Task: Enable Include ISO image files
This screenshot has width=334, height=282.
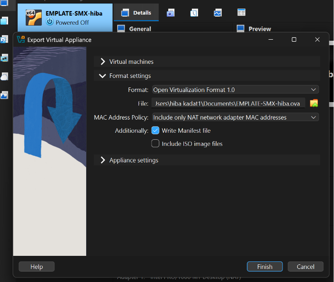Action: coord(155,143)
